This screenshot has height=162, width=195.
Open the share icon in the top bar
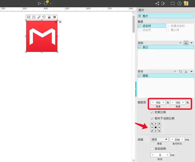157,4
